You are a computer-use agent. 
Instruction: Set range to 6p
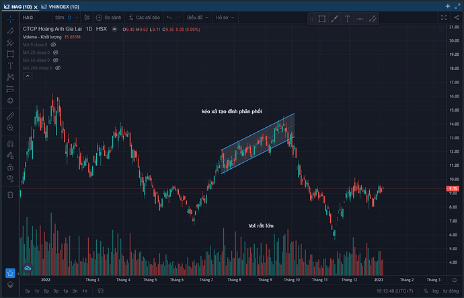[46, 291]
